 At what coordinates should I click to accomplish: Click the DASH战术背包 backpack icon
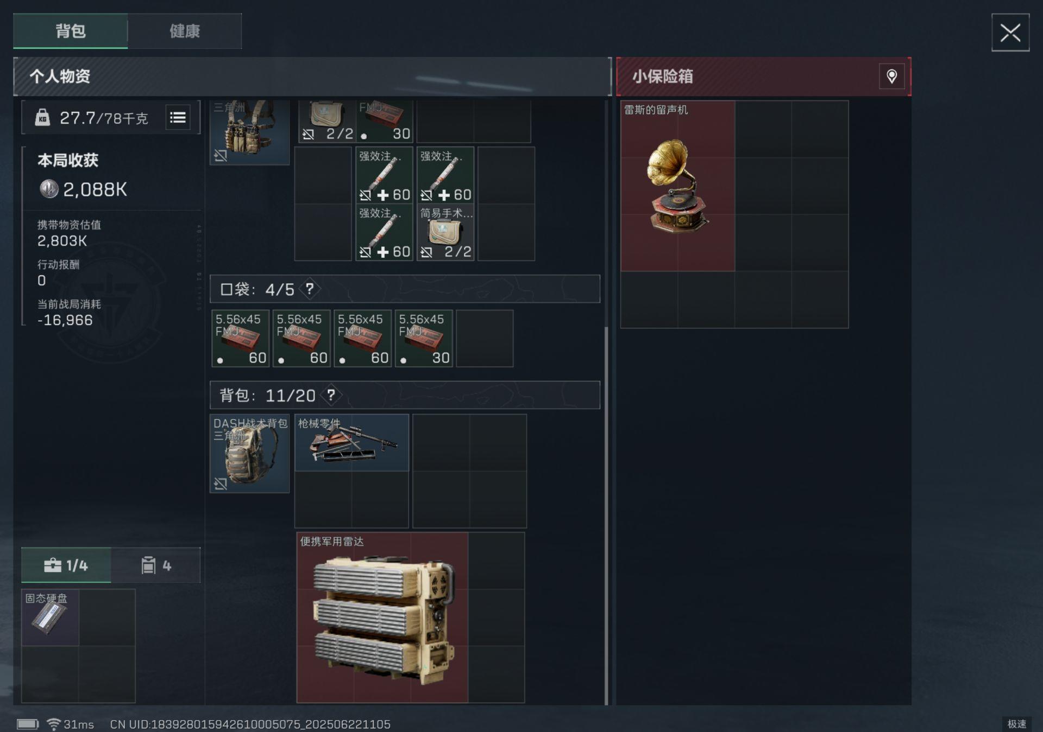(x=249, y=454)
